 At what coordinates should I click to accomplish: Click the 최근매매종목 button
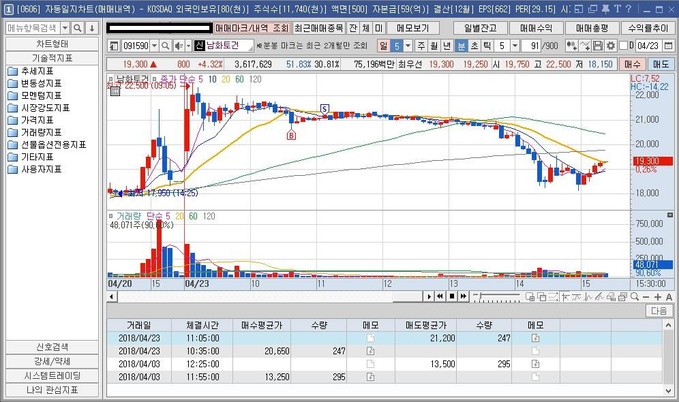click(319, 28)
